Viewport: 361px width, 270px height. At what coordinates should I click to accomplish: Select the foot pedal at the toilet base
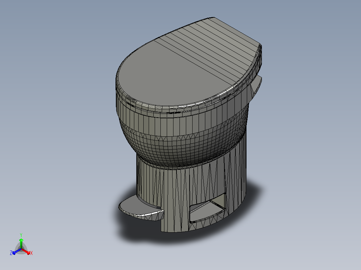tap(141, 209)
